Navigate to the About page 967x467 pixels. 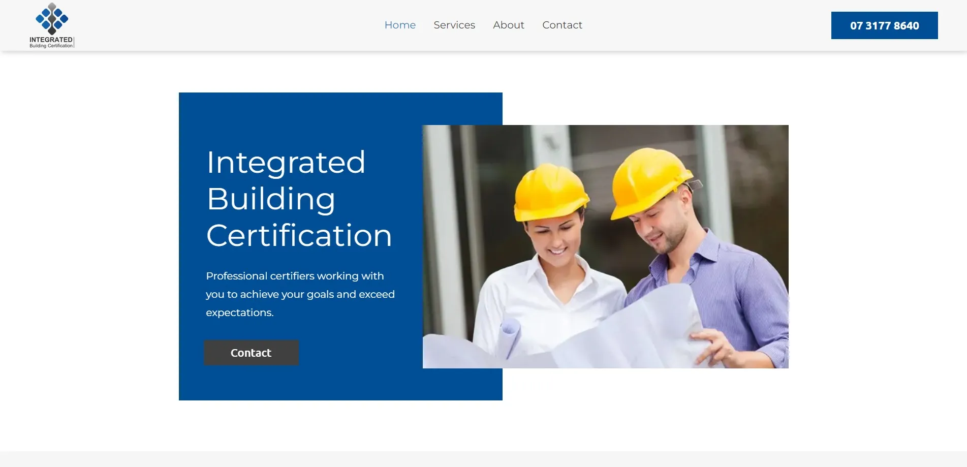(508, 25)
